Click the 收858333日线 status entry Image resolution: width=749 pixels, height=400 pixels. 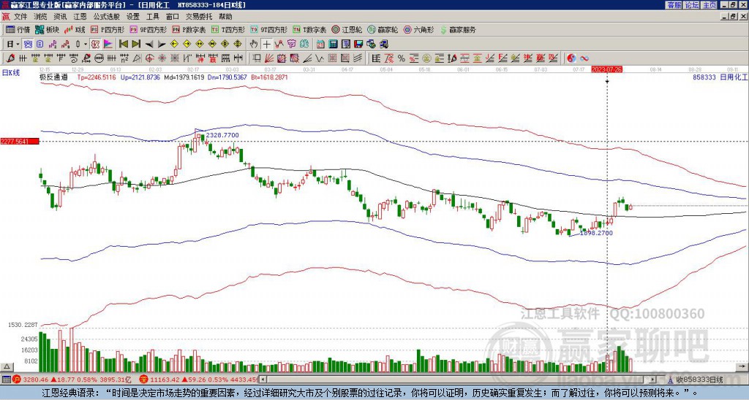coord(699,380)
